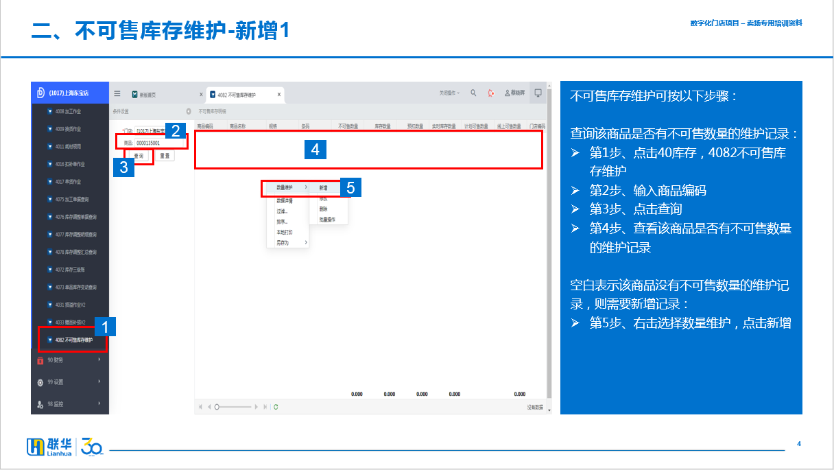The height and width of the screenshot is (470, 834).
Task: Click the 商品编码 column header
Action: [206, 126]
